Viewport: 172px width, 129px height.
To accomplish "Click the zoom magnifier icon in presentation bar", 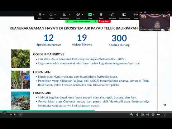I will [132, 114].
